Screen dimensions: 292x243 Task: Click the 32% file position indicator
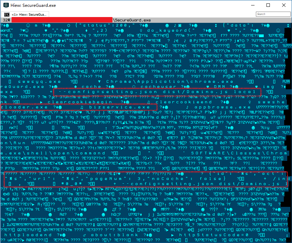6,20
